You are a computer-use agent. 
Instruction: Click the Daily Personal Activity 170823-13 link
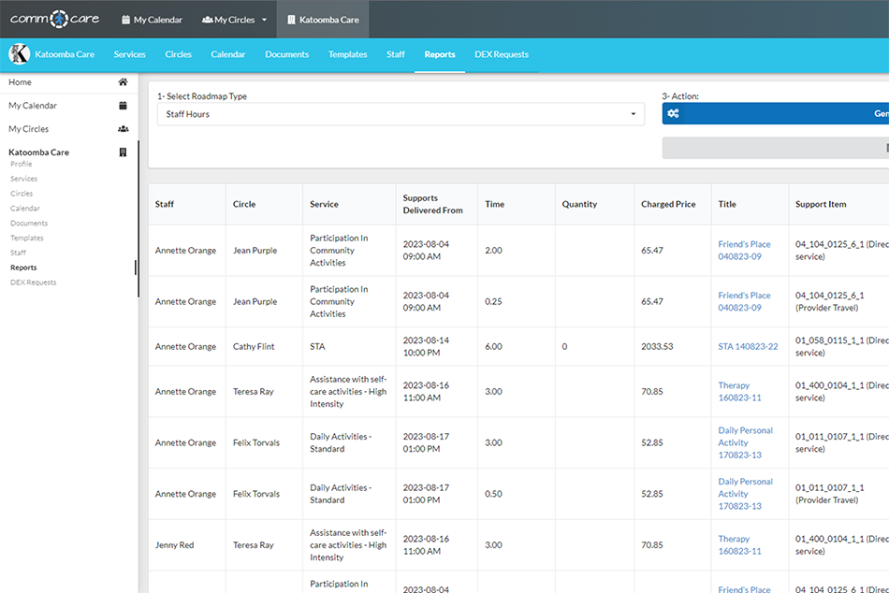coord(742,442)
